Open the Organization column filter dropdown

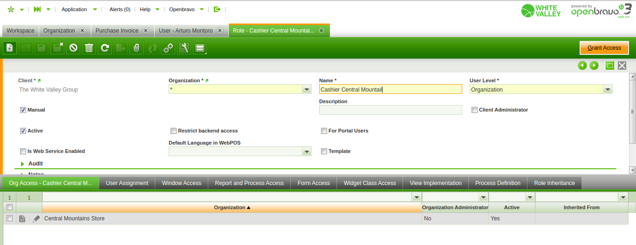point(417,198)
